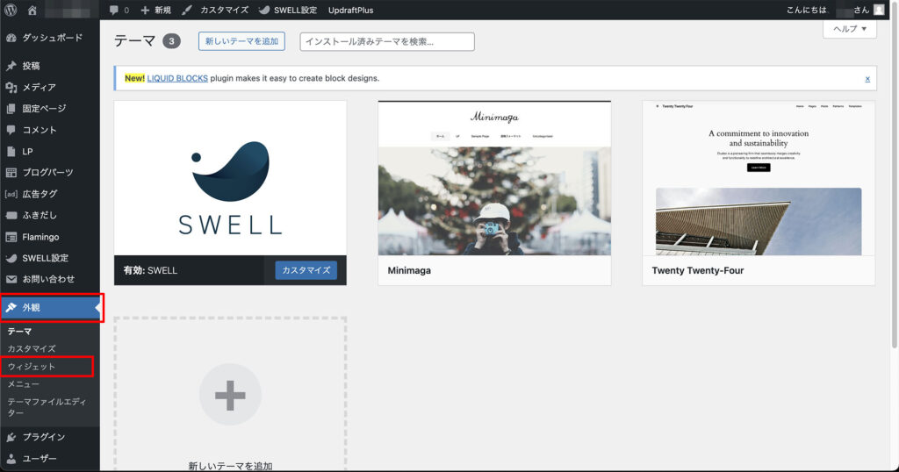Focus the installed themes search field
Screen dimensions: 899x472
click(x=387, y=41)
